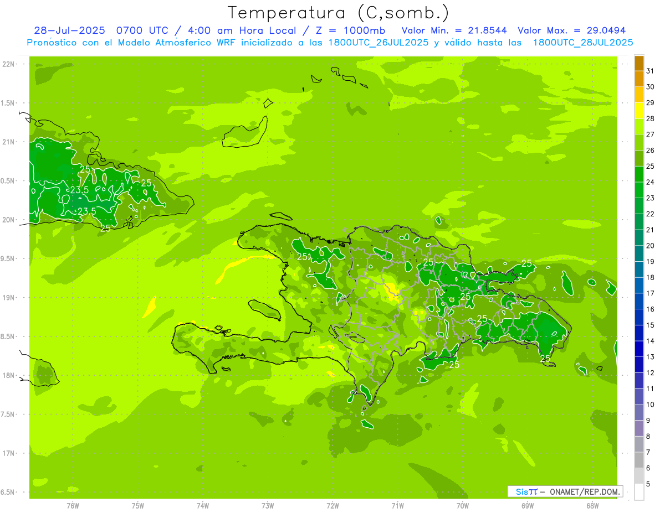665x513 pixels.
Task: Click the '21N' latitude axis label
Action: [8, 142]
